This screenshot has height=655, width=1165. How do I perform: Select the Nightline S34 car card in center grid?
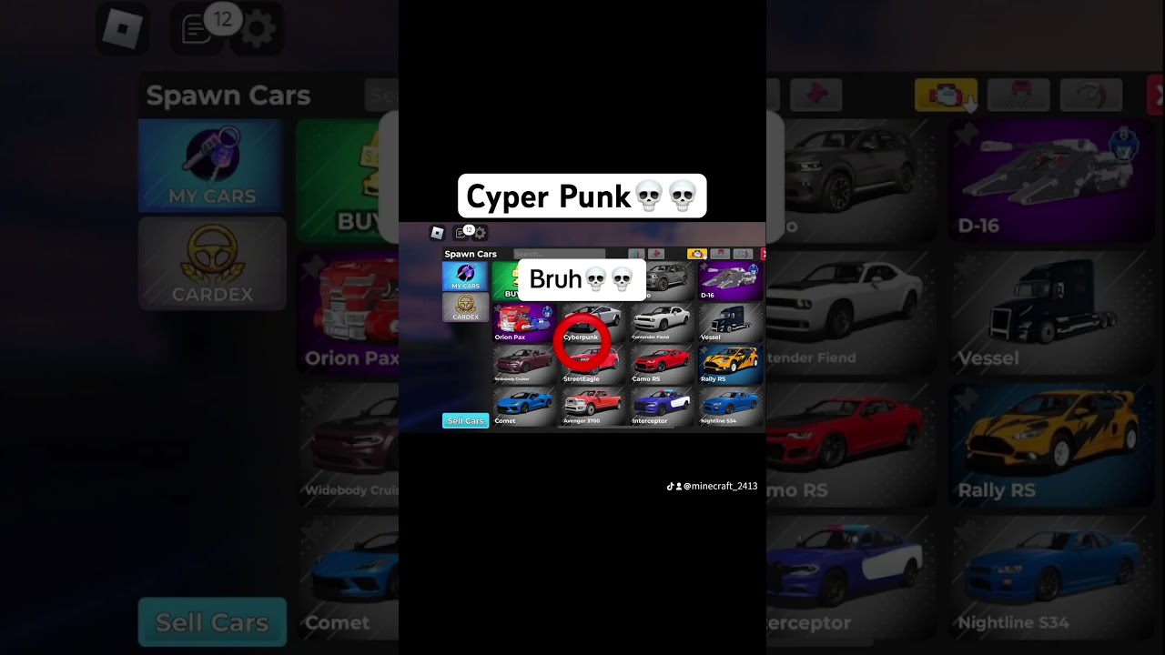(x=730, y=406)
